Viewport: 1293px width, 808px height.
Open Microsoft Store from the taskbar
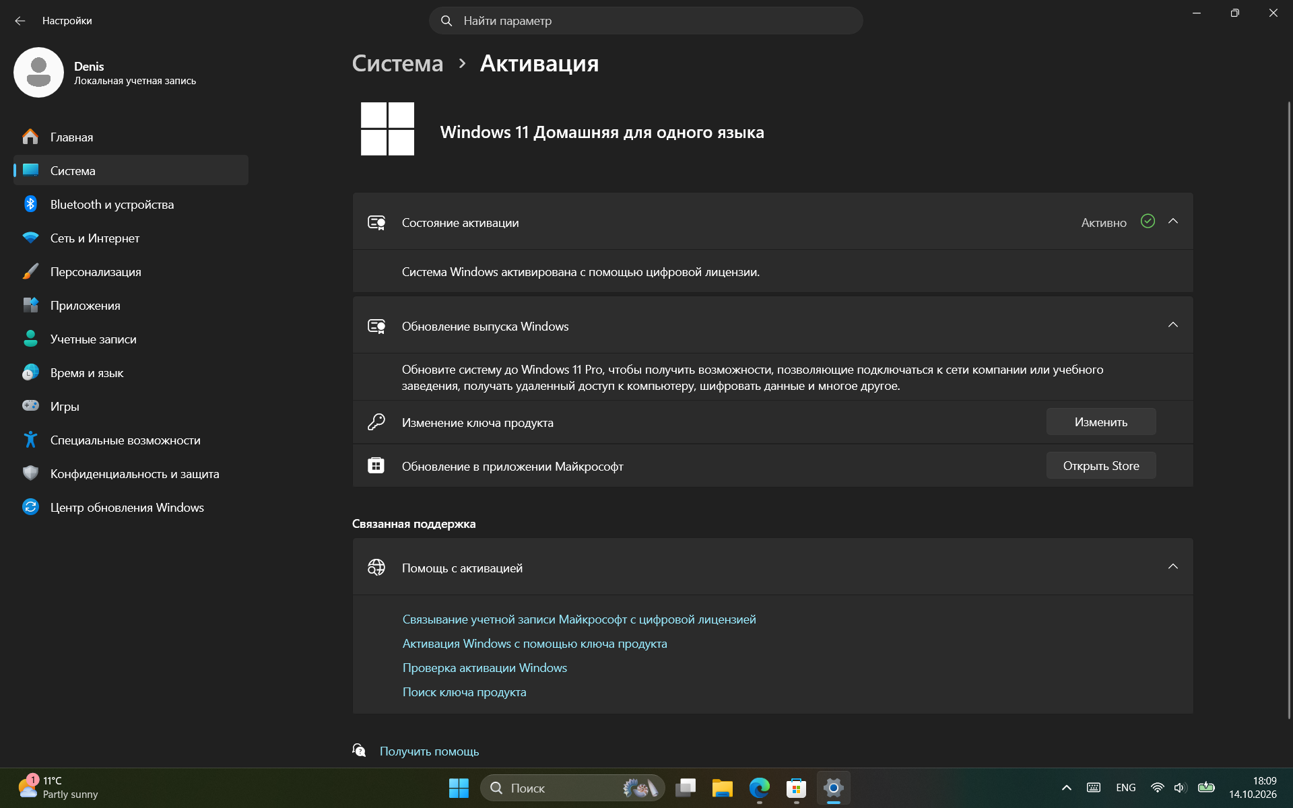tap(797, 788)
